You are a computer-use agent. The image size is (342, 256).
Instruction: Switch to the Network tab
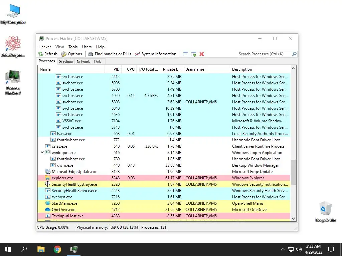point(83,62)
